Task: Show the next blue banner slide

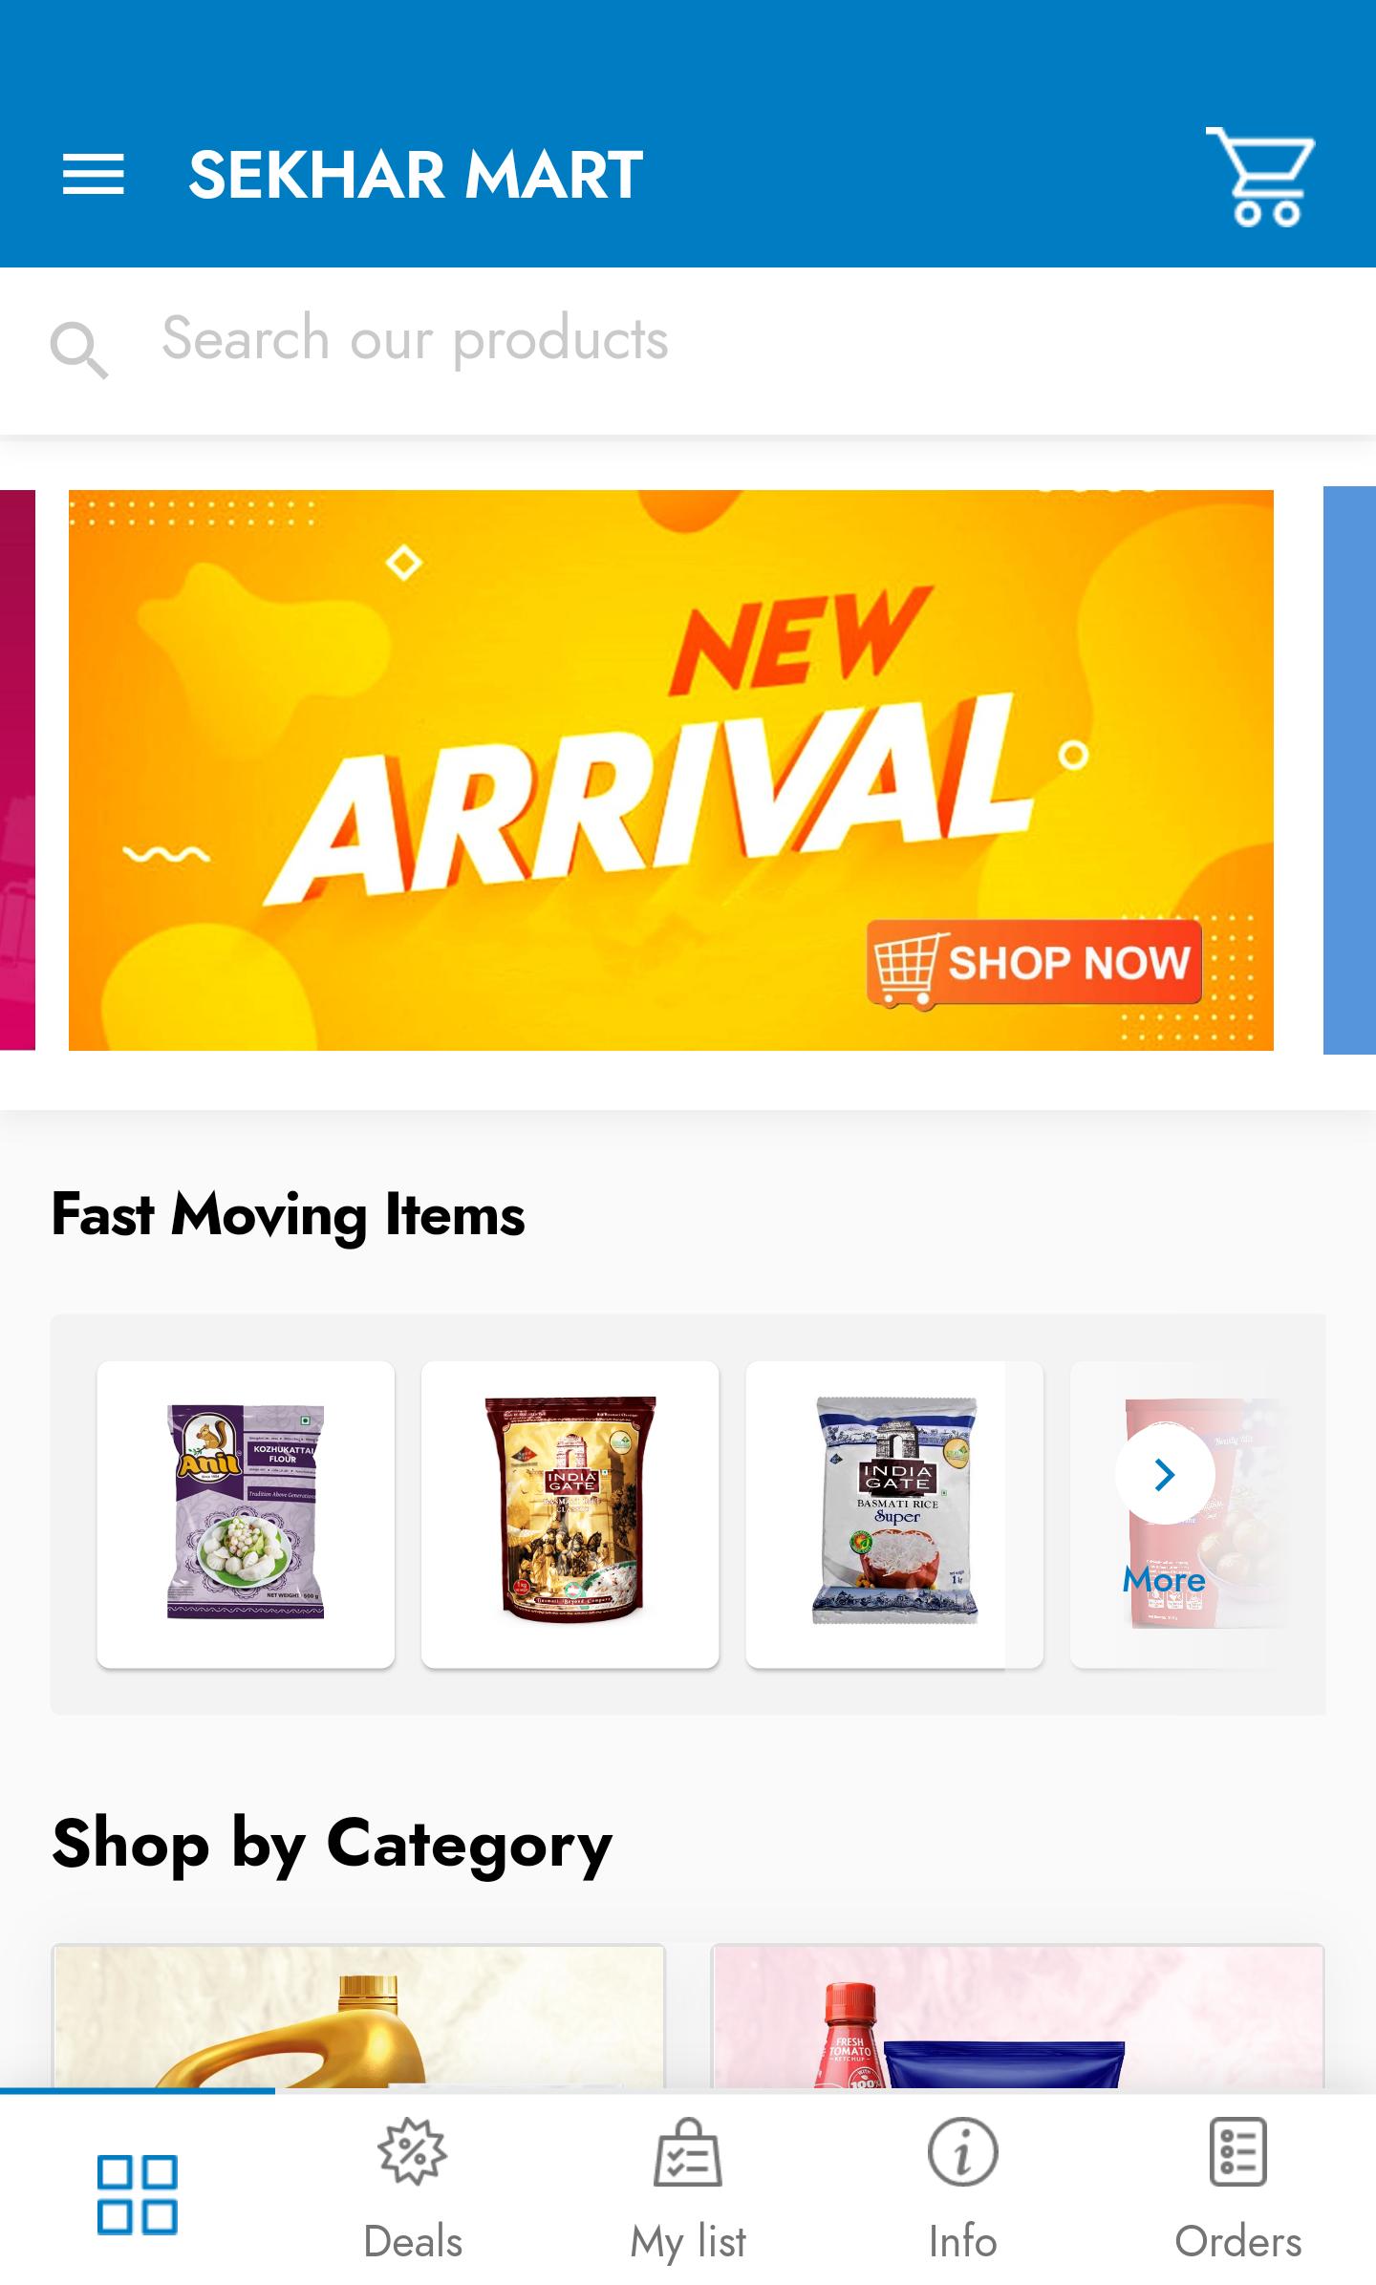Action: click(x=1349, y=770)
